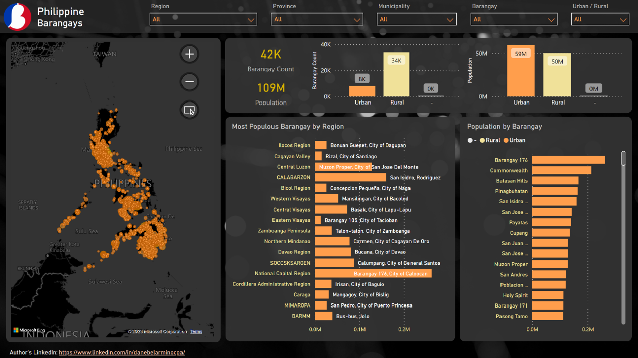The image size is (638, 358).
Task: Click the map zoom in plus button
Action: (x=189, y=54)
